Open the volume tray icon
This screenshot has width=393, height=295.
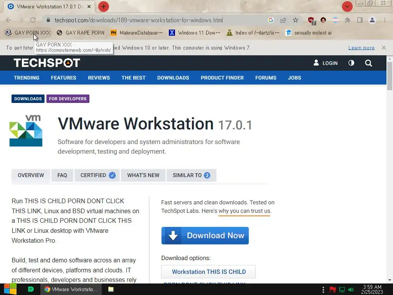tap(351, 290)
